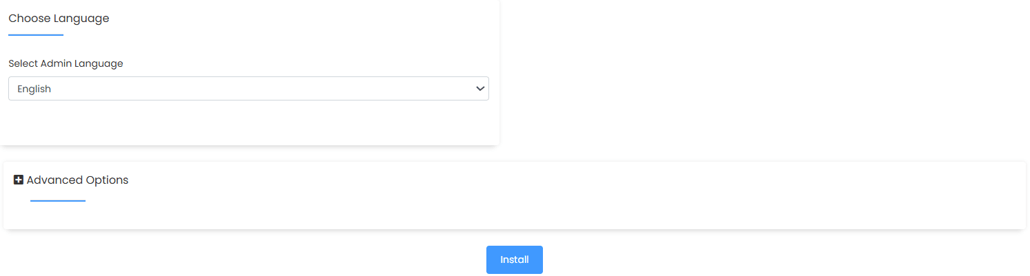Click the chevron arrow on the language dropdown
The image size is (1030, 276).
pos(481,89)
